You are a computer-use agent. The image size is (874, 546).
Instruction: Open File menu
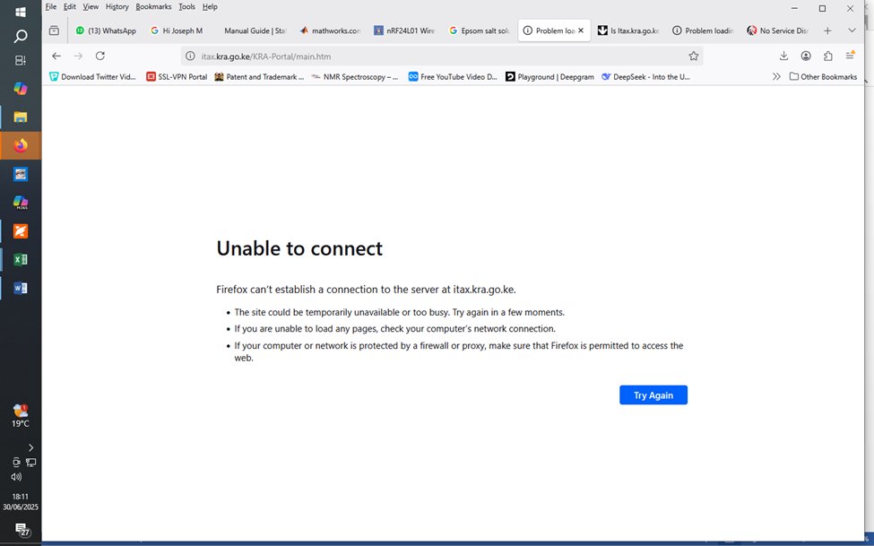pyautogui.click(x=51, y=6)
